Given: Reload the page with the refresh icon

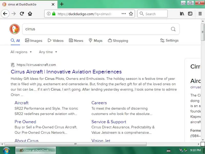Looking at the screenshot, I should [x=22, y=14].
